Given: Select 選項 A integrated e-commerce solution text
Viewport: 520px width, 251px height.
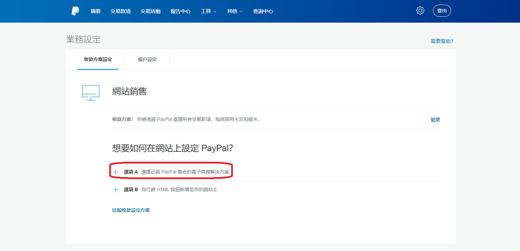Looking at the screenshot, I should (185, 172).
